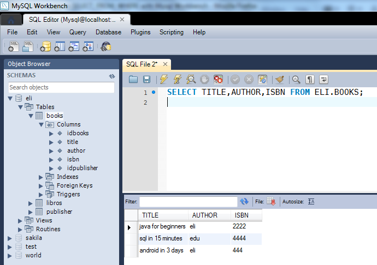Collapse the eli schema tree node
The height and width of the screenshot is (265, 377).
10,98
